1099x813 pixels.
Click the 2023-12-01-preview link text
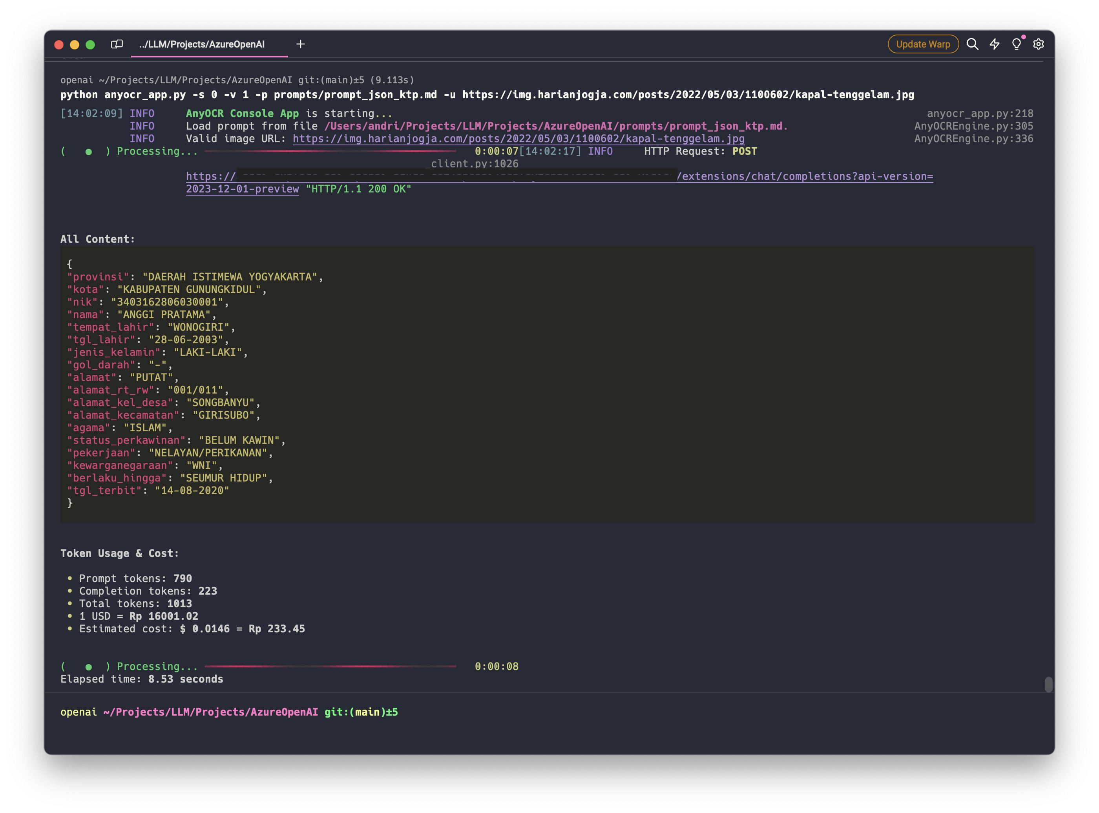pos(243,189)
